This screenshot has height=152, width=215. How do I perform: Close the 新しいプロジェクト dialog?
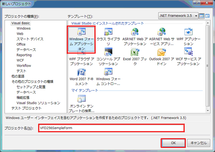coord(207,2)
